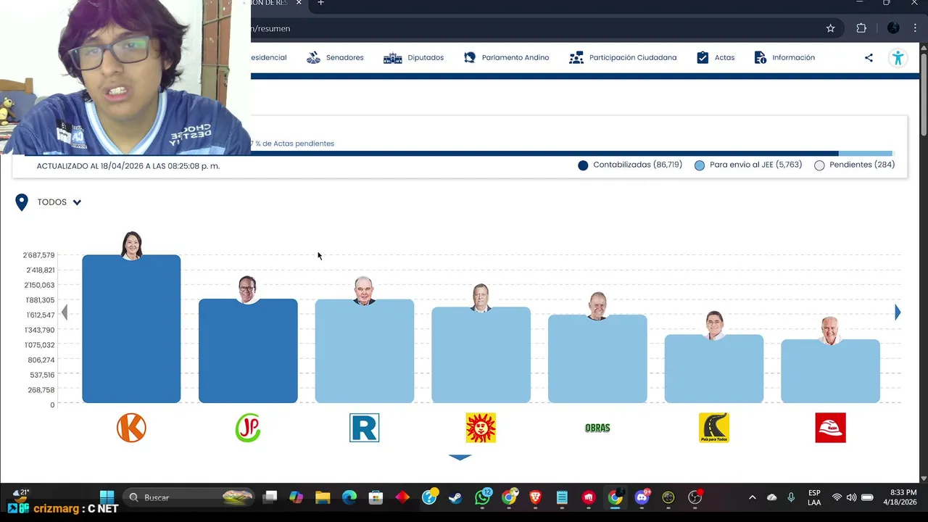Launch Microsoft Edge from taskbar
928x522 pixels.
click(x=349, y=497)
